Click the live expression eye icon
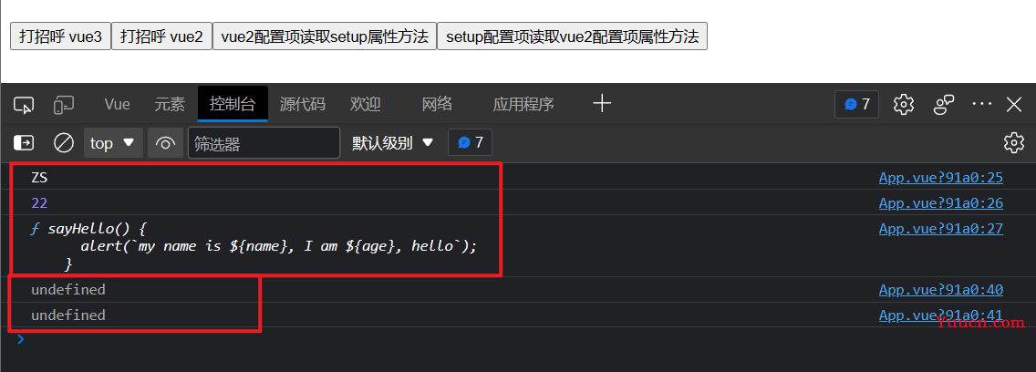The image size is (1036, 372). [165, 143]
